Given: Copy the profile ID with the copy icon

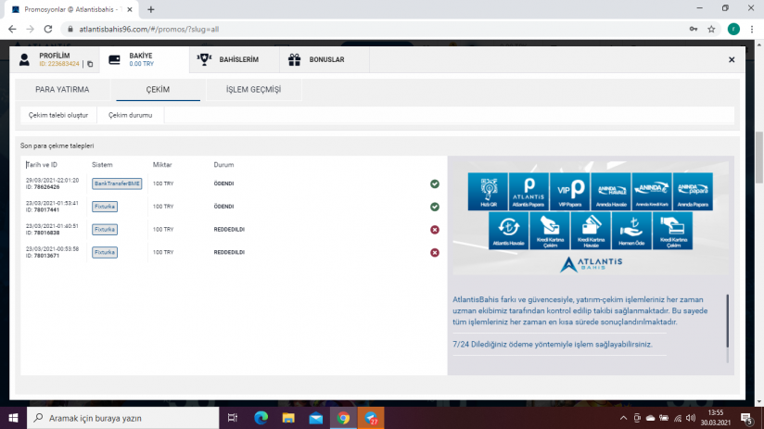Looking at the screenshot, I should (90, 64).
